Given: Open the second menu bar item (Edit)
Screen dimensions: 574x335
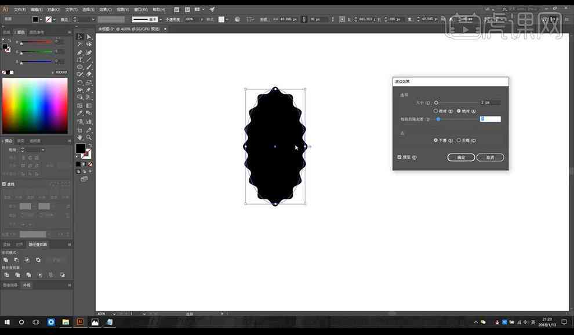Looking at the screenshot, I should pyautogui.click(x=37, y=9).
